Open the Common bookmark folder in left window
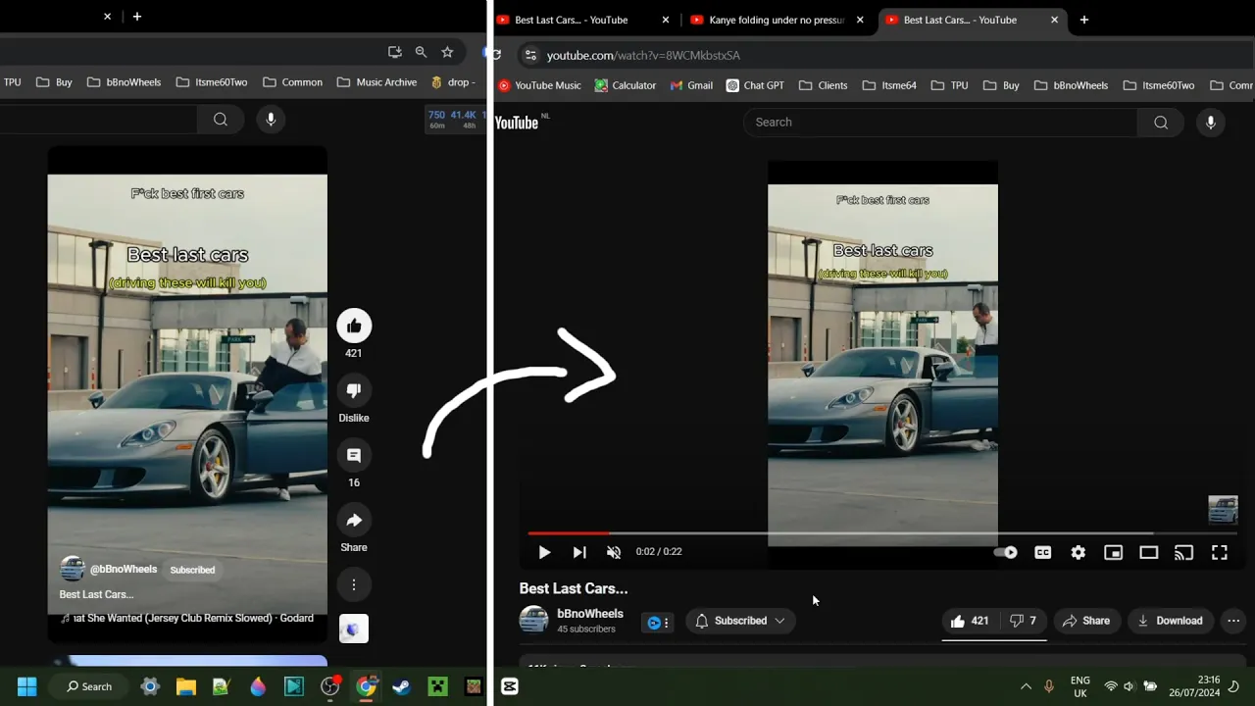 (292, 82)
